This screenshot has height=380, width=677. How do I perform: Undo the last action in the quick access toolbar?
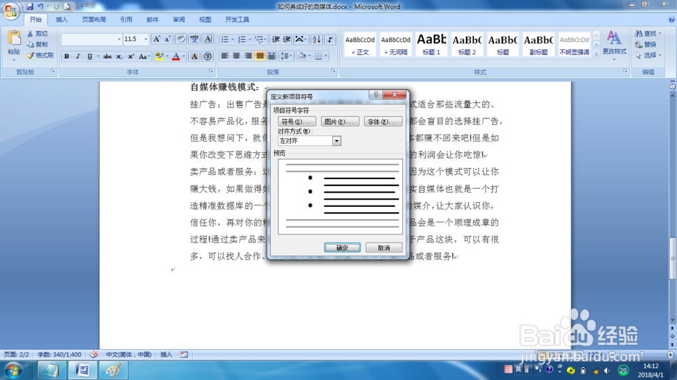[41, 7]
